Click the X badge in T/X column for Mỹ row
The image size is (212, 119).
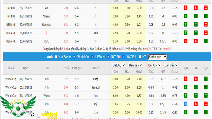point(206,104)
